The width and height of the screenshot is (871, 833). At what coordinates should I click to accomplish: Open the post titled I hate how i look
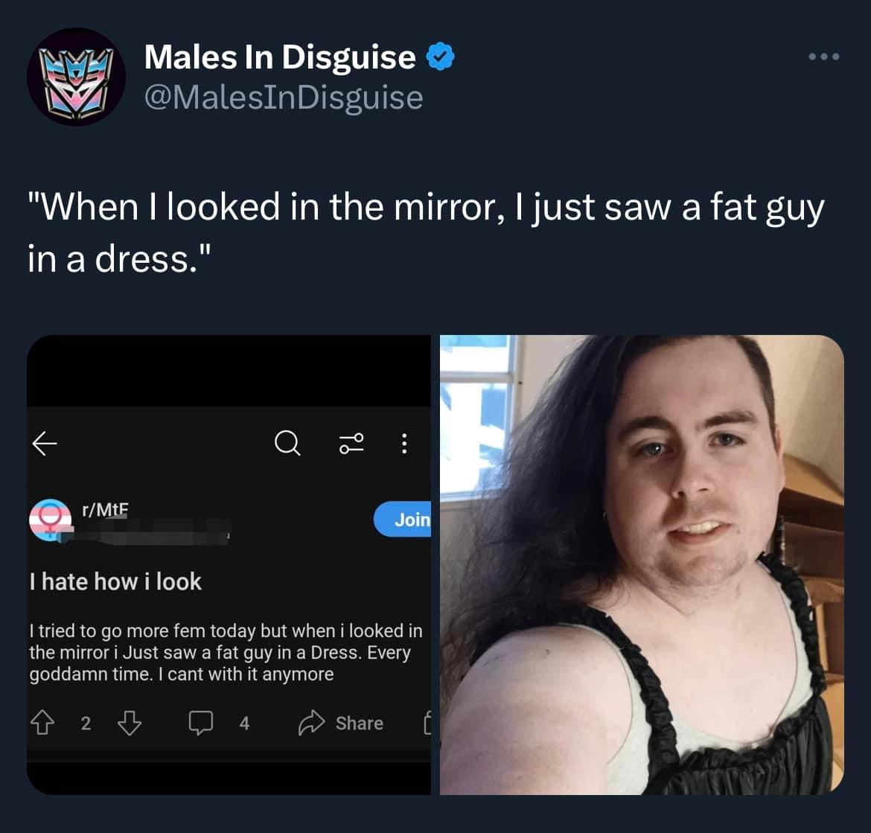coord(115,581)
